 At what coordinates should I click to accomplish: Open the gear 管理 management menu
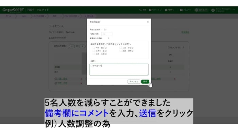[169, 10]
